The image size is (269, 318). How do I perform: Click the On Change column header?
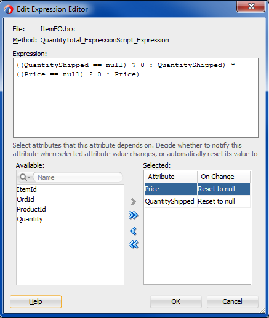[x=224, y=177]
